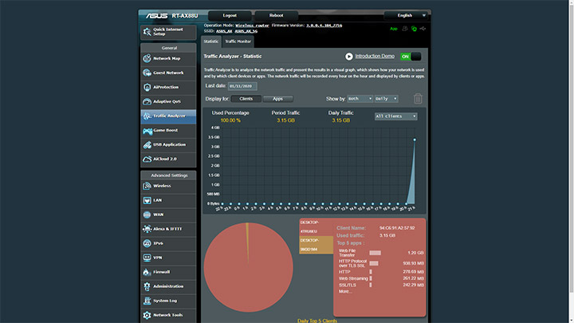Open the USB Application icon
The height and width of the screenshot is (323, 574).
pos(147,144)
